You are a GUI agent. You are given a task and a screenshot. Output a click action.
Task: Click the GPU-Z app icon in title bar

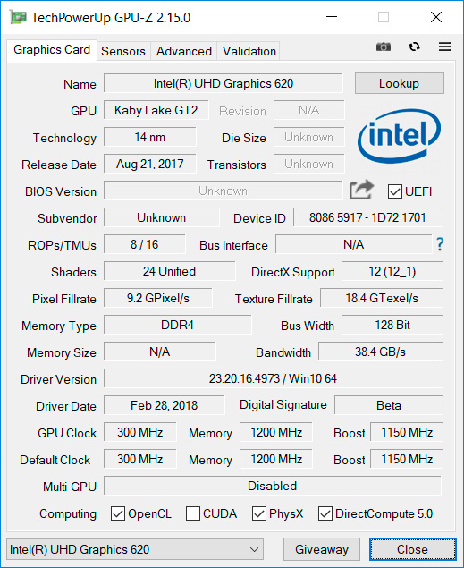tap(18, 17)
